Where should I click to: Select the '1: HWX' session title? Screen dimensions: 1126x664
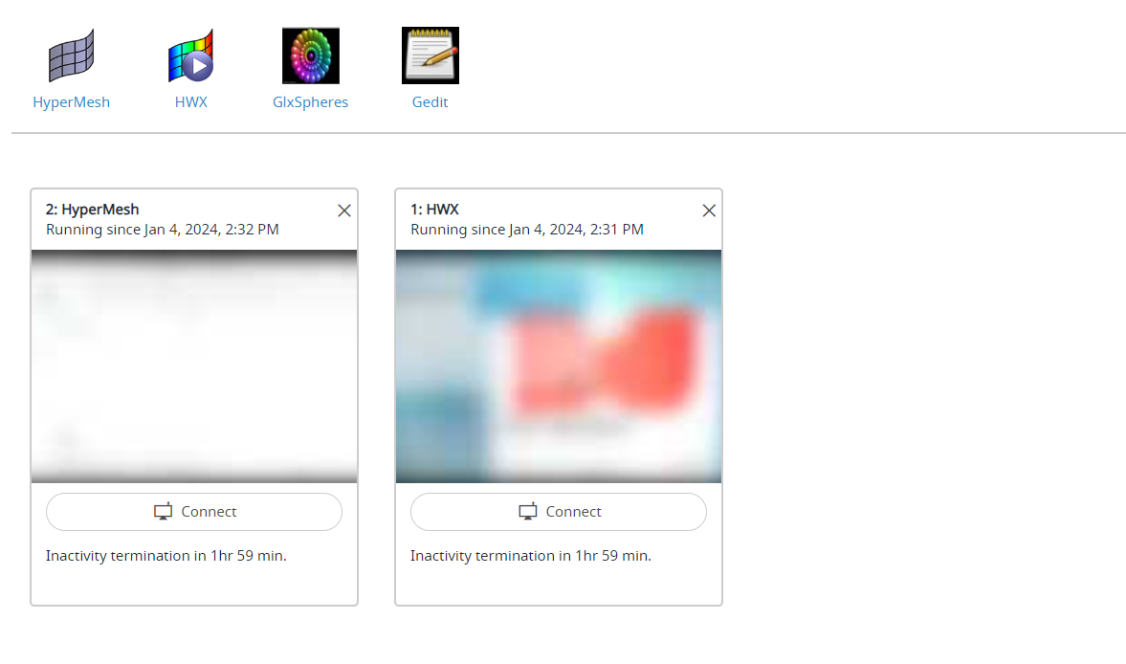(x=434, y=210)
